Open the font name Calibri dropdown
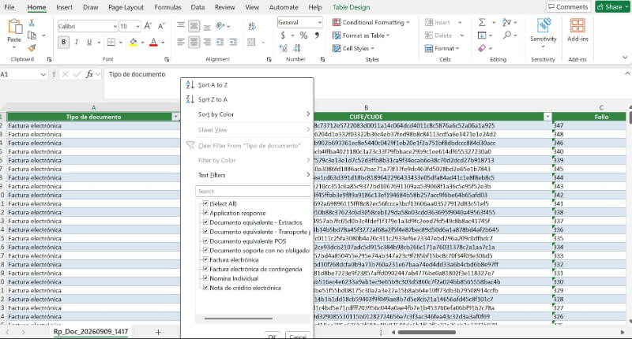This screenshot has width=632, height=339. (x=115, y=27)
